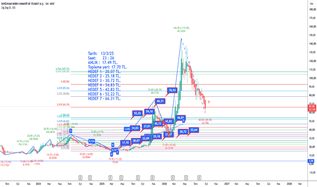Viewport: 317px width, 187px height.
Task: Click the 146.50 (+115.50) peak label
Action: pyautogui.click(x=181, y=28)
